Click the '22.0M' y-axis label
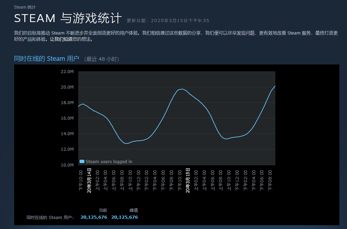Image resolution: width=347 pixels, height=229 pixels. [x=67, y=71]
